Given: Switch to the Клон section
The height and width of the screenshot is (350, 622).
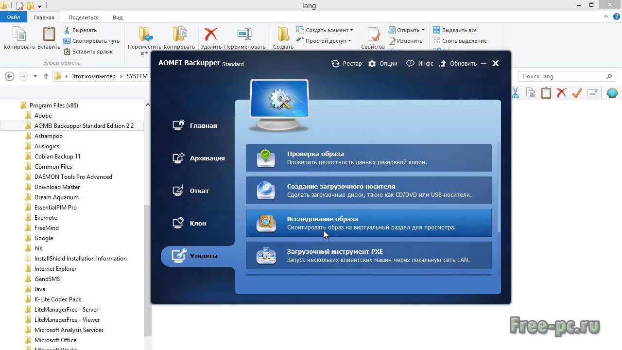Looking at the screenshot, I should [x=189, y=223].
